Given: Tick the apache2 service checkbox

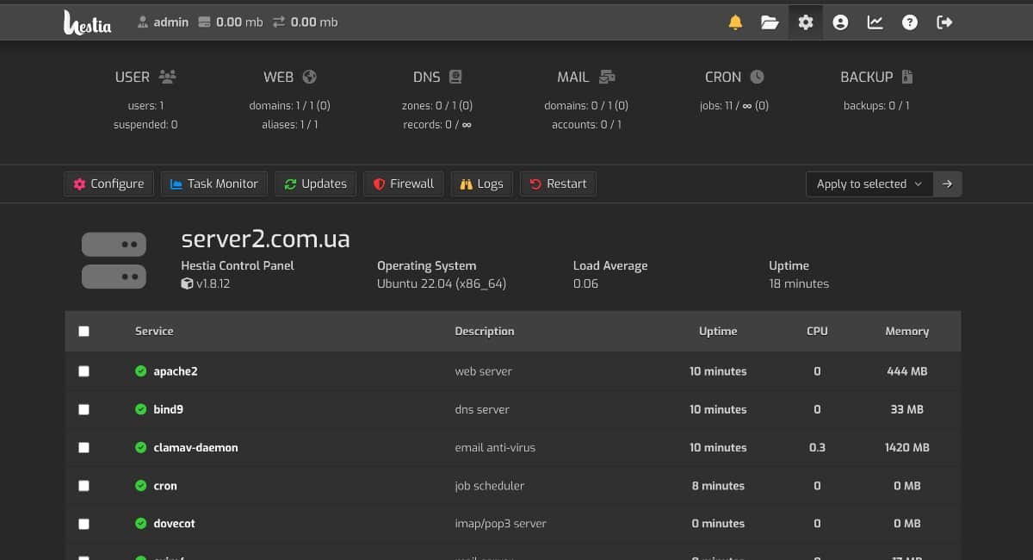Looking at the screenshot, I should click(x=84, y=371).
